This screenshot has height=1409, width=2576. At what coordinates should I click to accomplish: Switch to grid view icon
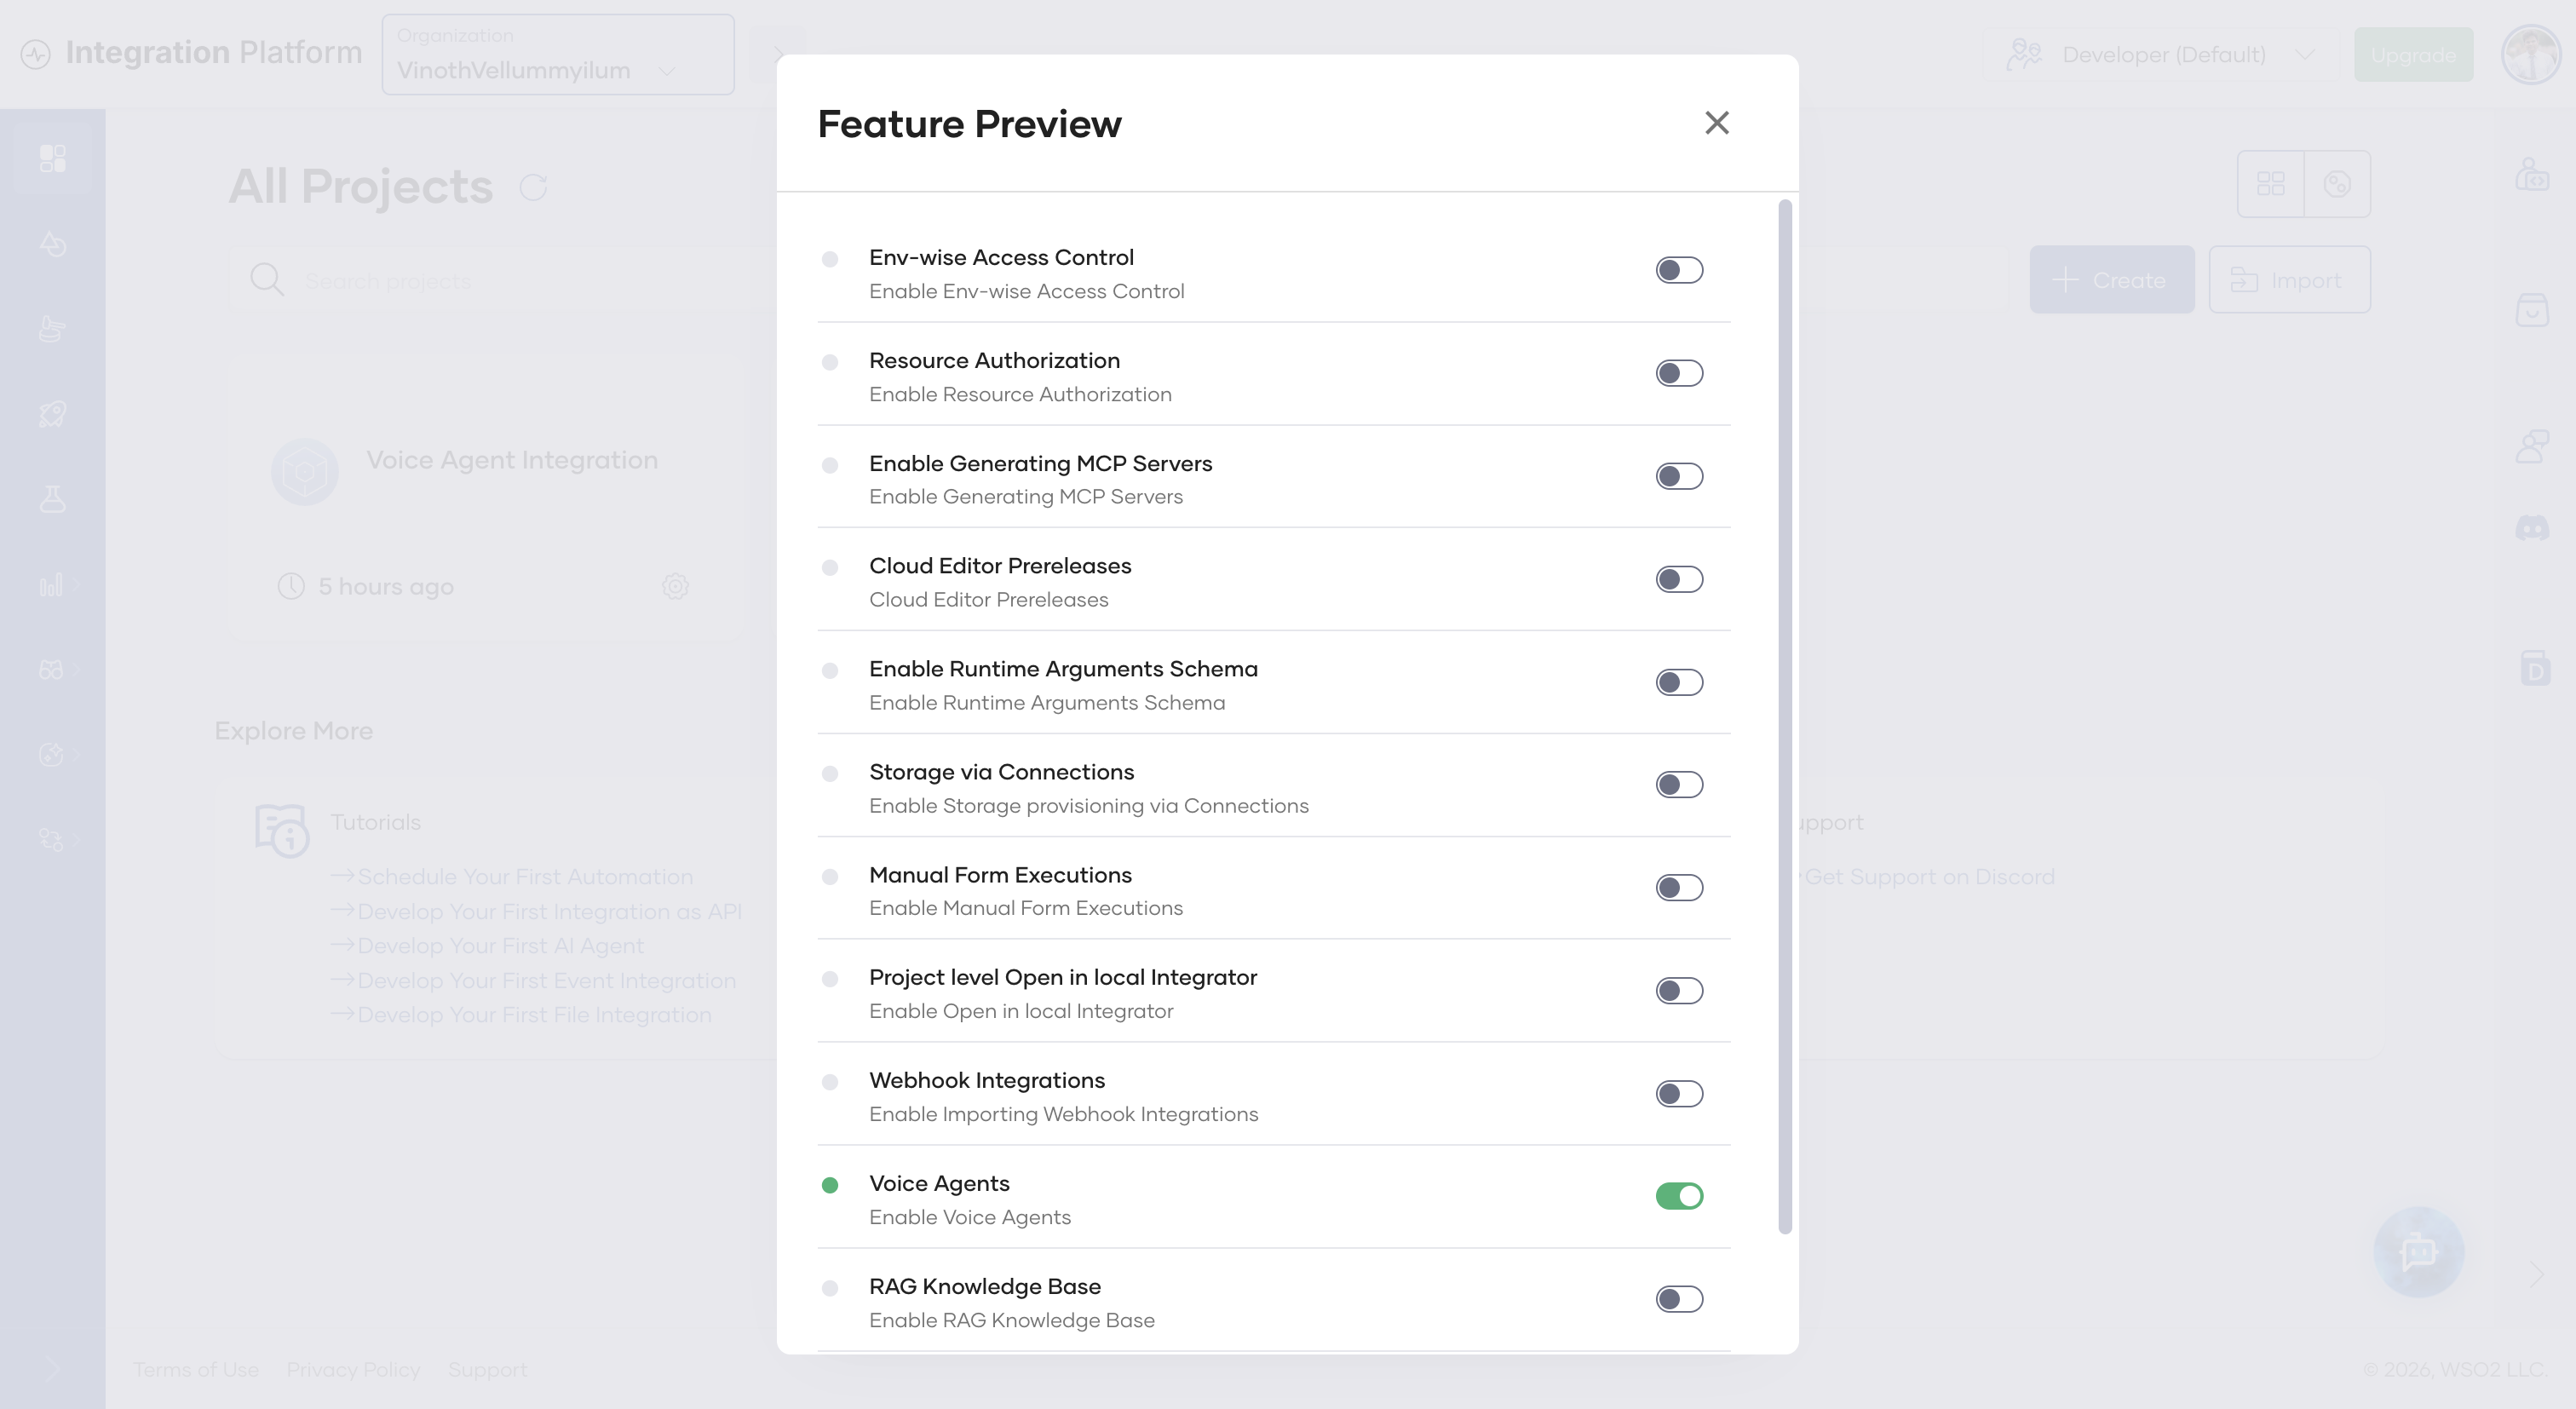click(x=2270, y=184)
